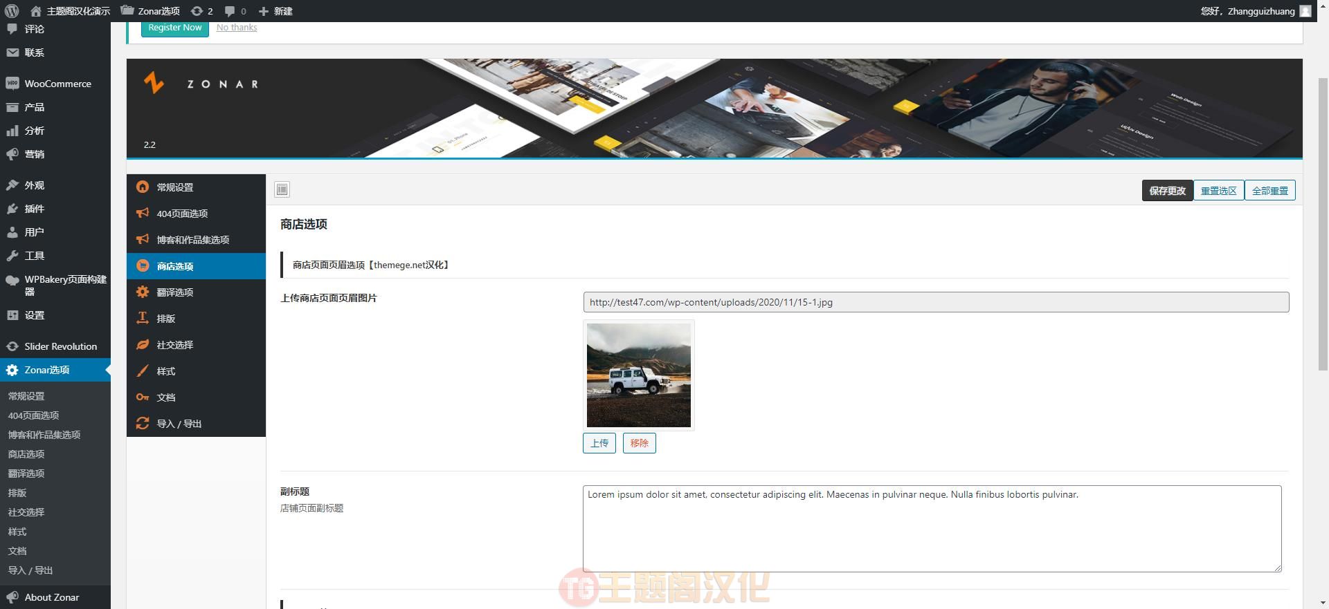
Task: Open the 分析 chart menu
Action: (55, 131)
